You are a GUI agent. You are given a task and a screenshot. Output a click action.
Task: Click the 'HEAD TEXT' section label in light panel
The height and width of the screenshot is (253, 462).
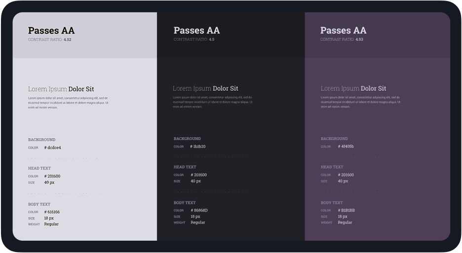click(x=39, y=168)
